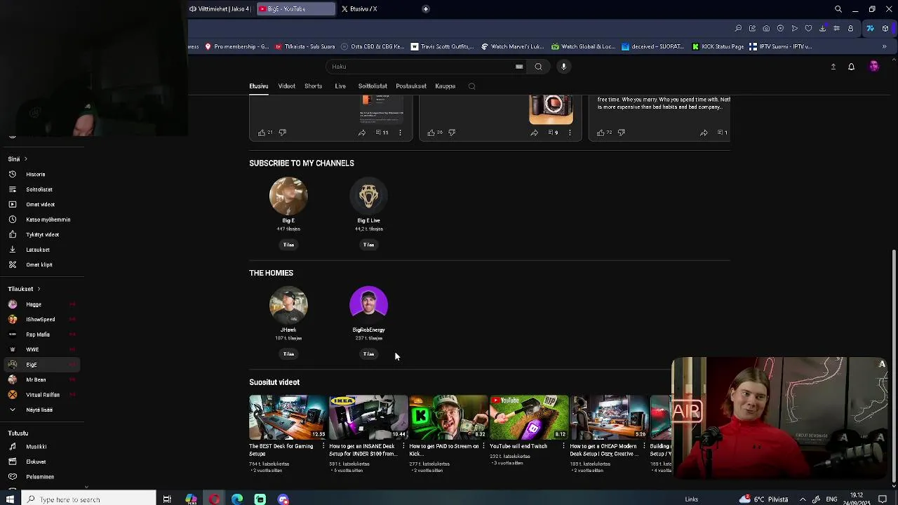898x505 pixels.
Task: Open 'The BEST Desk for Gaming Setups' thumbnail
Action: pos(288,417)
